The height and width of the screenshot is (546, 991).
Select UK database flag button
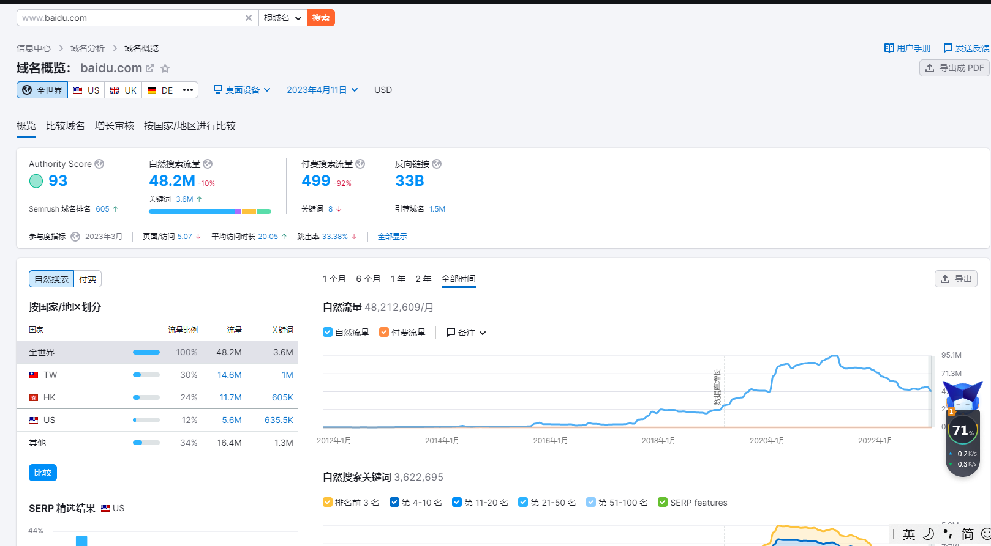click(x=123, y=90)
